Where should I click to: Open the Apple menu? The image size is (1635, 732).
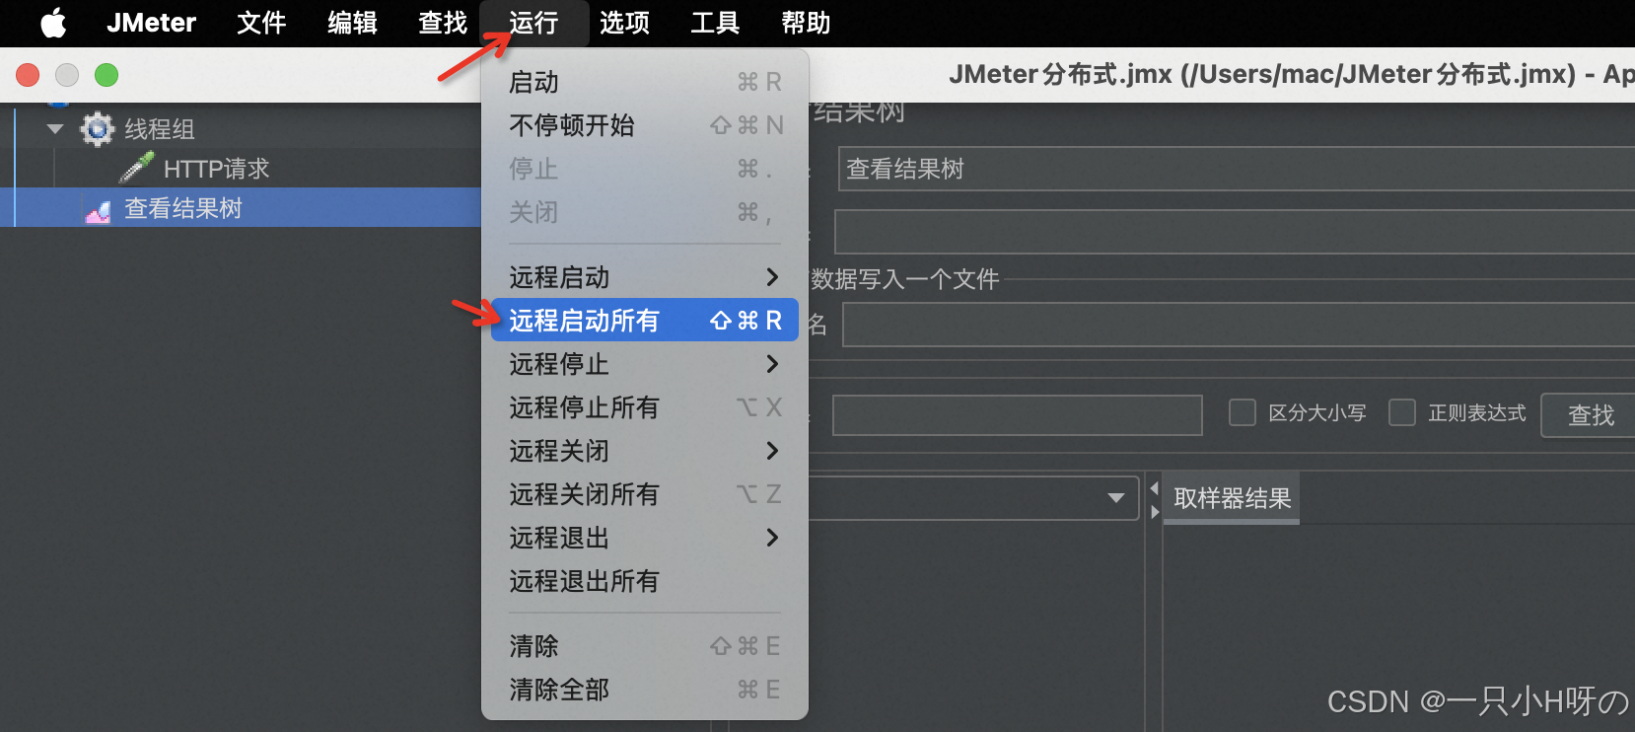click(x=53, y=23)
